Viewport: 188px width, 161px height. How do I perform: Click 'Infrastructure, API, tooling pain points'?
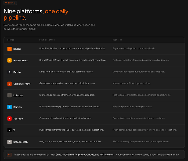coord(132,83)
